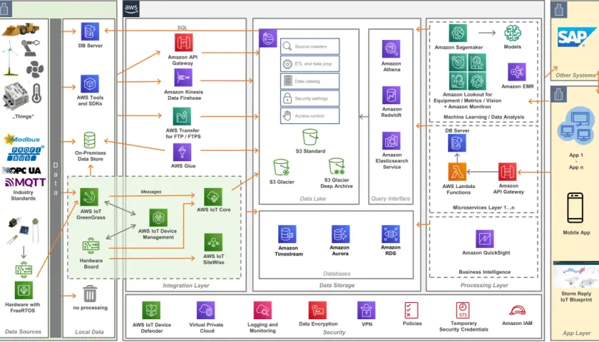The image size is (599, 342).
Task: Click the Amazon IAM helmet icon
Action: (x=517, y=310)
